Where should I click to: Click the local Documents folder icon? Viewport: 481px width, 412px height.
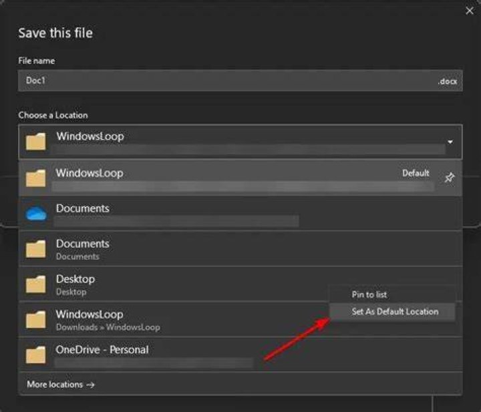(x=36, y=249)
